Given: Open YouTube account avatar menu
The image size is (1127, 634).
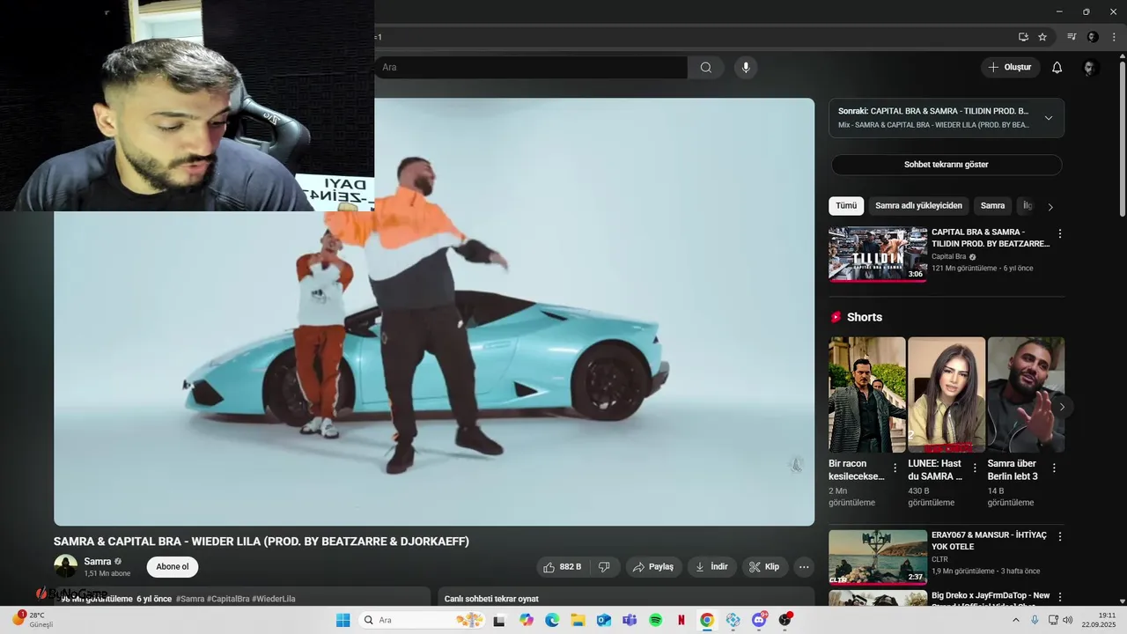Looking at the screenshot, I should pos(1090,68).
